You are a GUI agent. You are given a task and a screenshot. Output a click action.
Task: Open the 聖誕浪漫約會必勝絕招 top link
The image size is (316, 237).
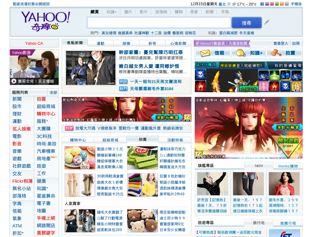tap(31, 4)
